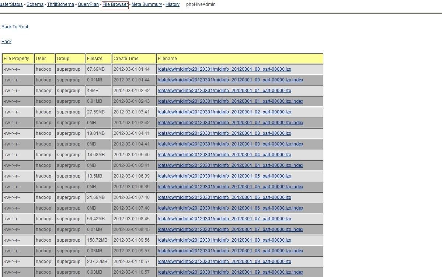Open midinfo_20120301_00_part-00000.lzo file
The height and width of the screenshot is (277, 442).
(x=224, y=69)
